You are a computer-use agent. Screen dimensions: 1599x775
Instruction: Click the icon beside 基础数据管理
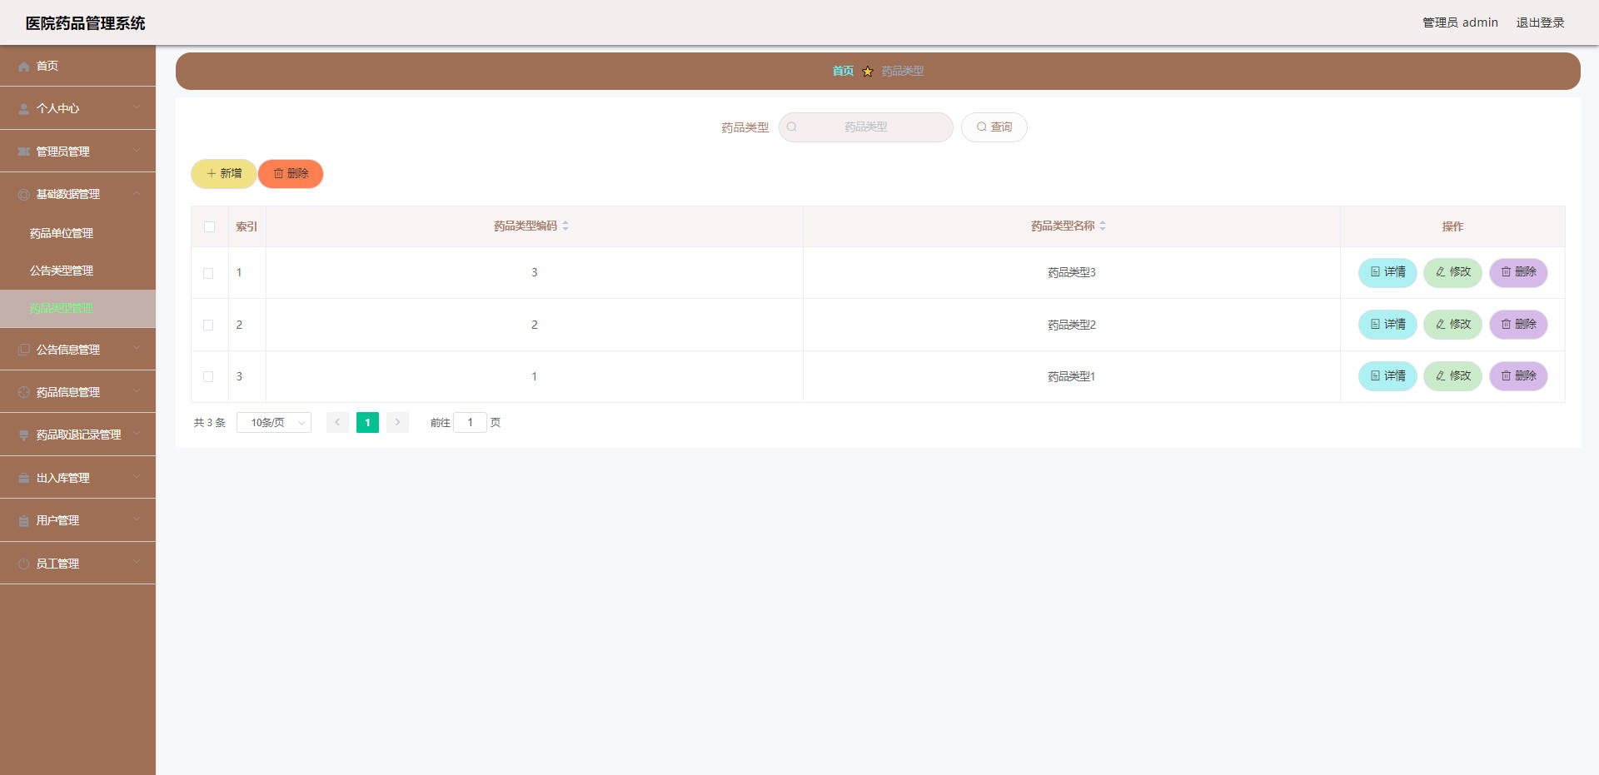point(24,195)
